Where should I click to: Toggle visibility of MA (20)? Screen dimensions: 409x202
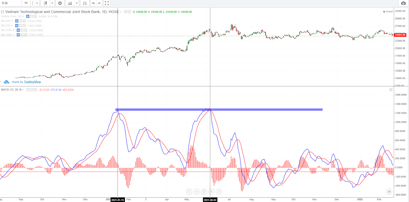tap(17, 21)
